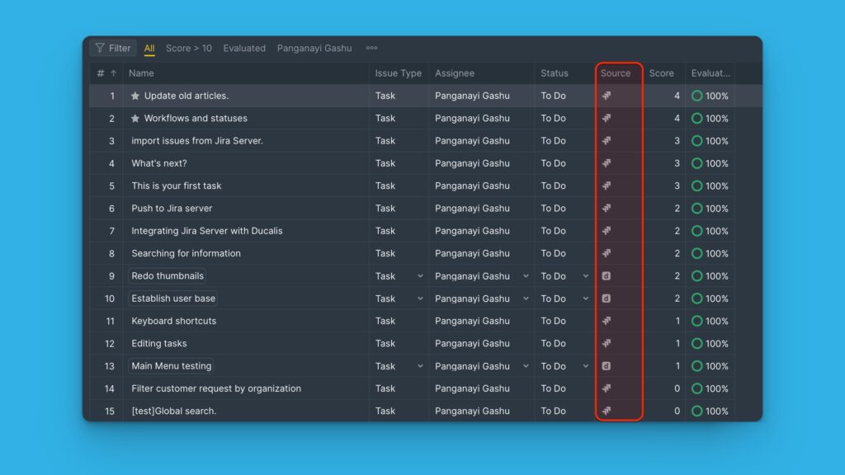This screenshot has width=845, height=475.
Task: Click the Jira source icon for "Keyboard shortcuts"
Action: pos(607,321)
